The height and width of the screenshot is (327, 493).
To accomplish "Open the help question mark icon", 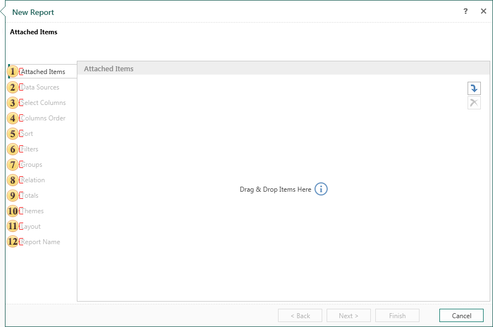I will (x=466, y=12).
